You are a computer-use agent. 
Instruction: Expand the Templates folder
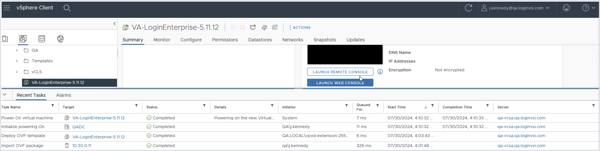click(x=17, y=61)
